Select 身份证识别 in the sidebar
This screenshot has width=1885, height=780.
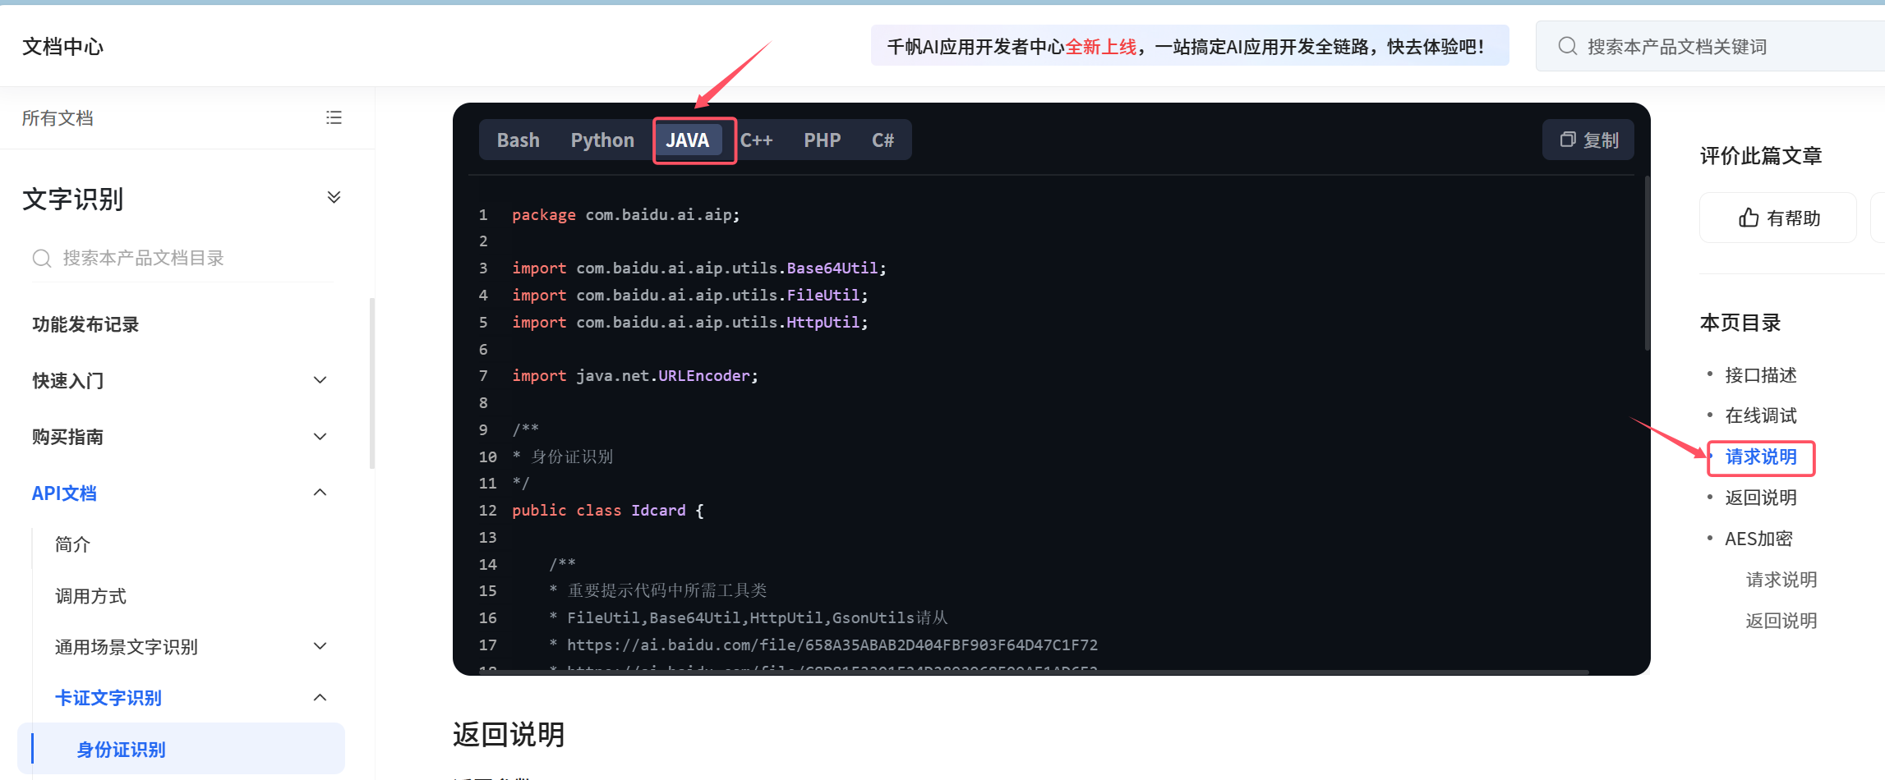point(120,748)
